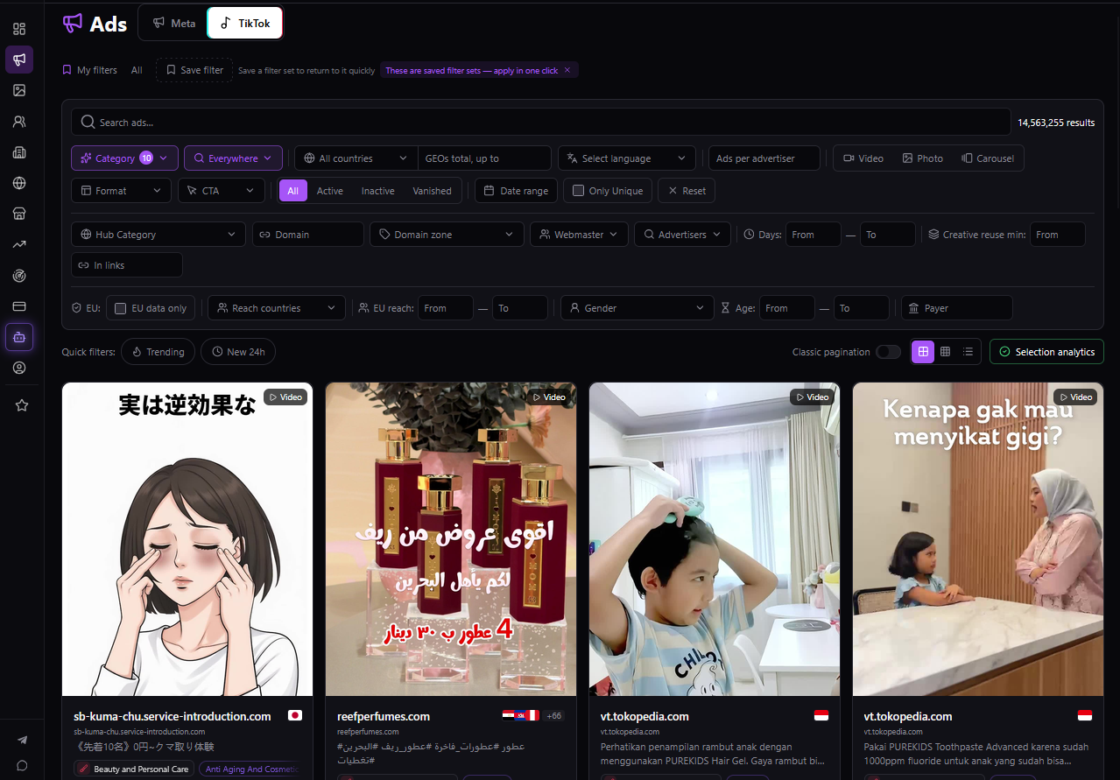Select the Vanished status filter

[x=433, y=191]
